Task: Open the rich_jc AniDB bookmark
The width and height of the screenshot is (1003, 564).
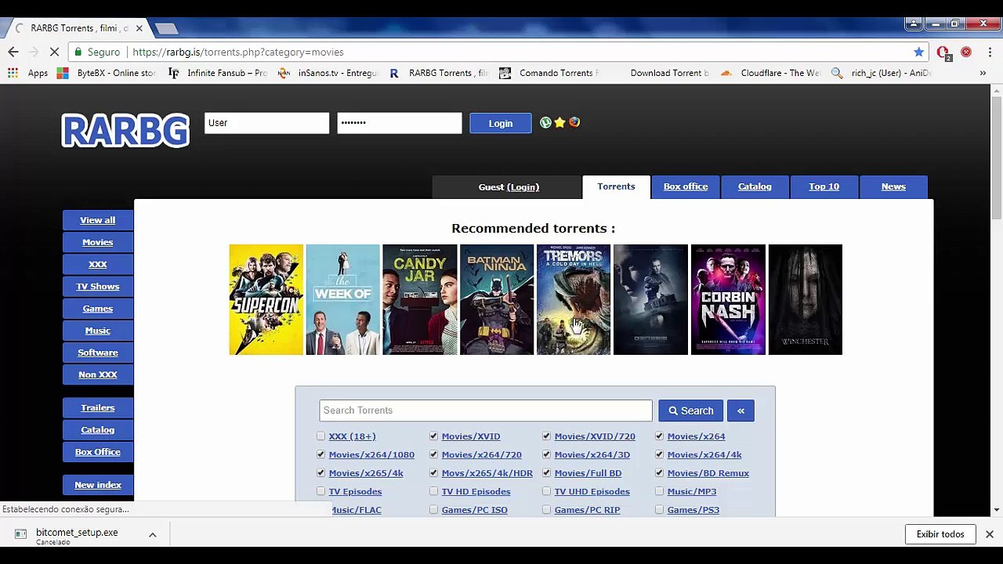Action: 881,73
